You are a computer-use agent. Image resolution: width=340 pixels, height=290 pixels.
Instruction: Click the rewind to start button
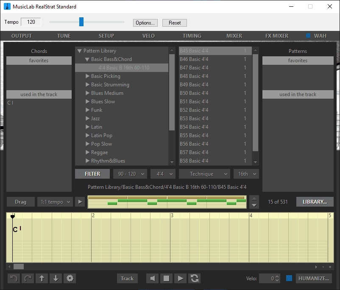click(153, 278)
